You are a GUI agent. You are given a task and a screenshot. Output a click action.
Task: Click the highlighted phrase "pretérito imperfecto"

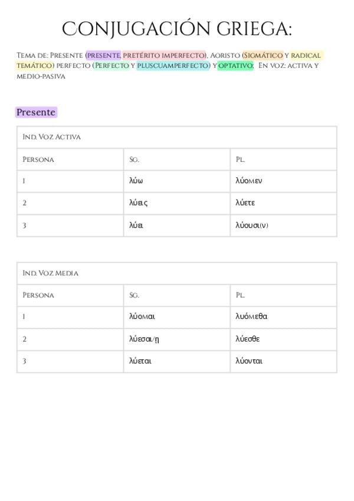(164, 56)
